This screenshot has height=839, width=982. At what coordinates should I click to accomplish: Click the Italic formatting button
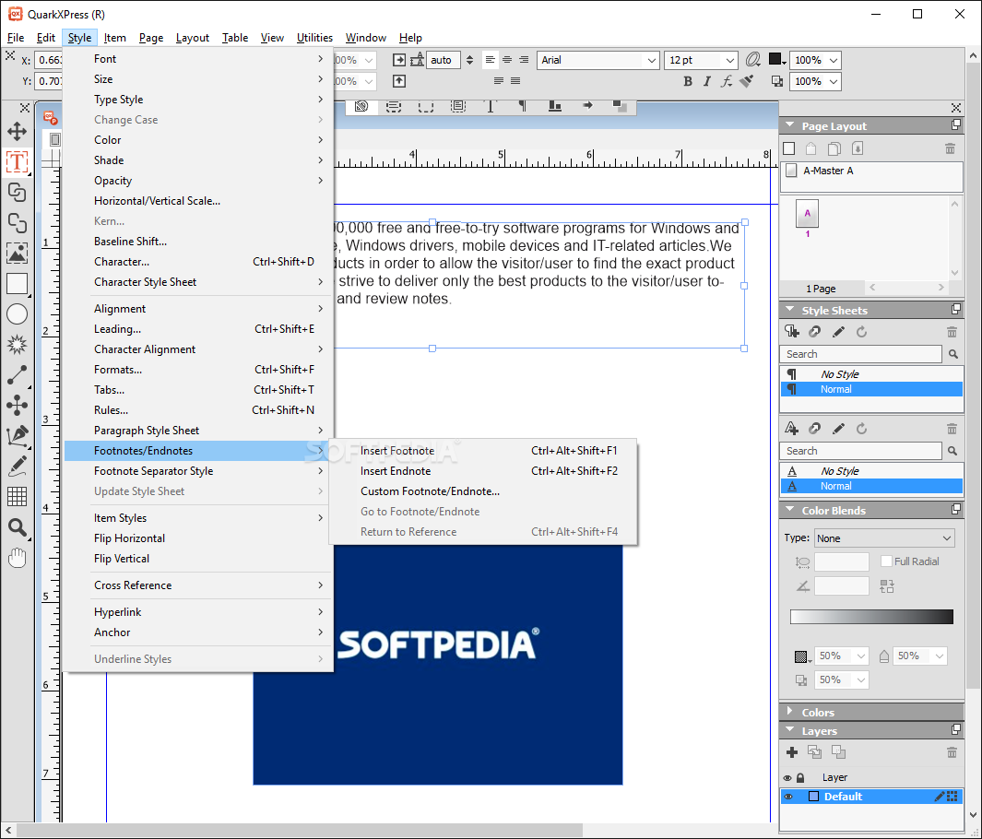click(707, 81)
